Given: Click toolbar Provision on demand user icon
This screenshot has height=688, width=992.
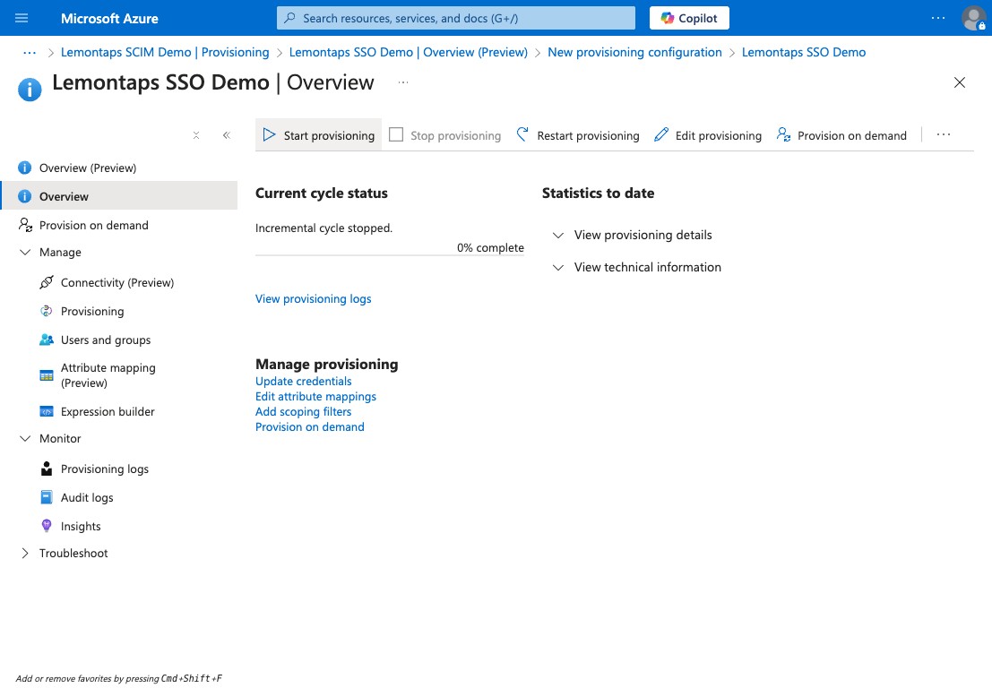Looking at the screenshot, I should click(x=783, y=134).
